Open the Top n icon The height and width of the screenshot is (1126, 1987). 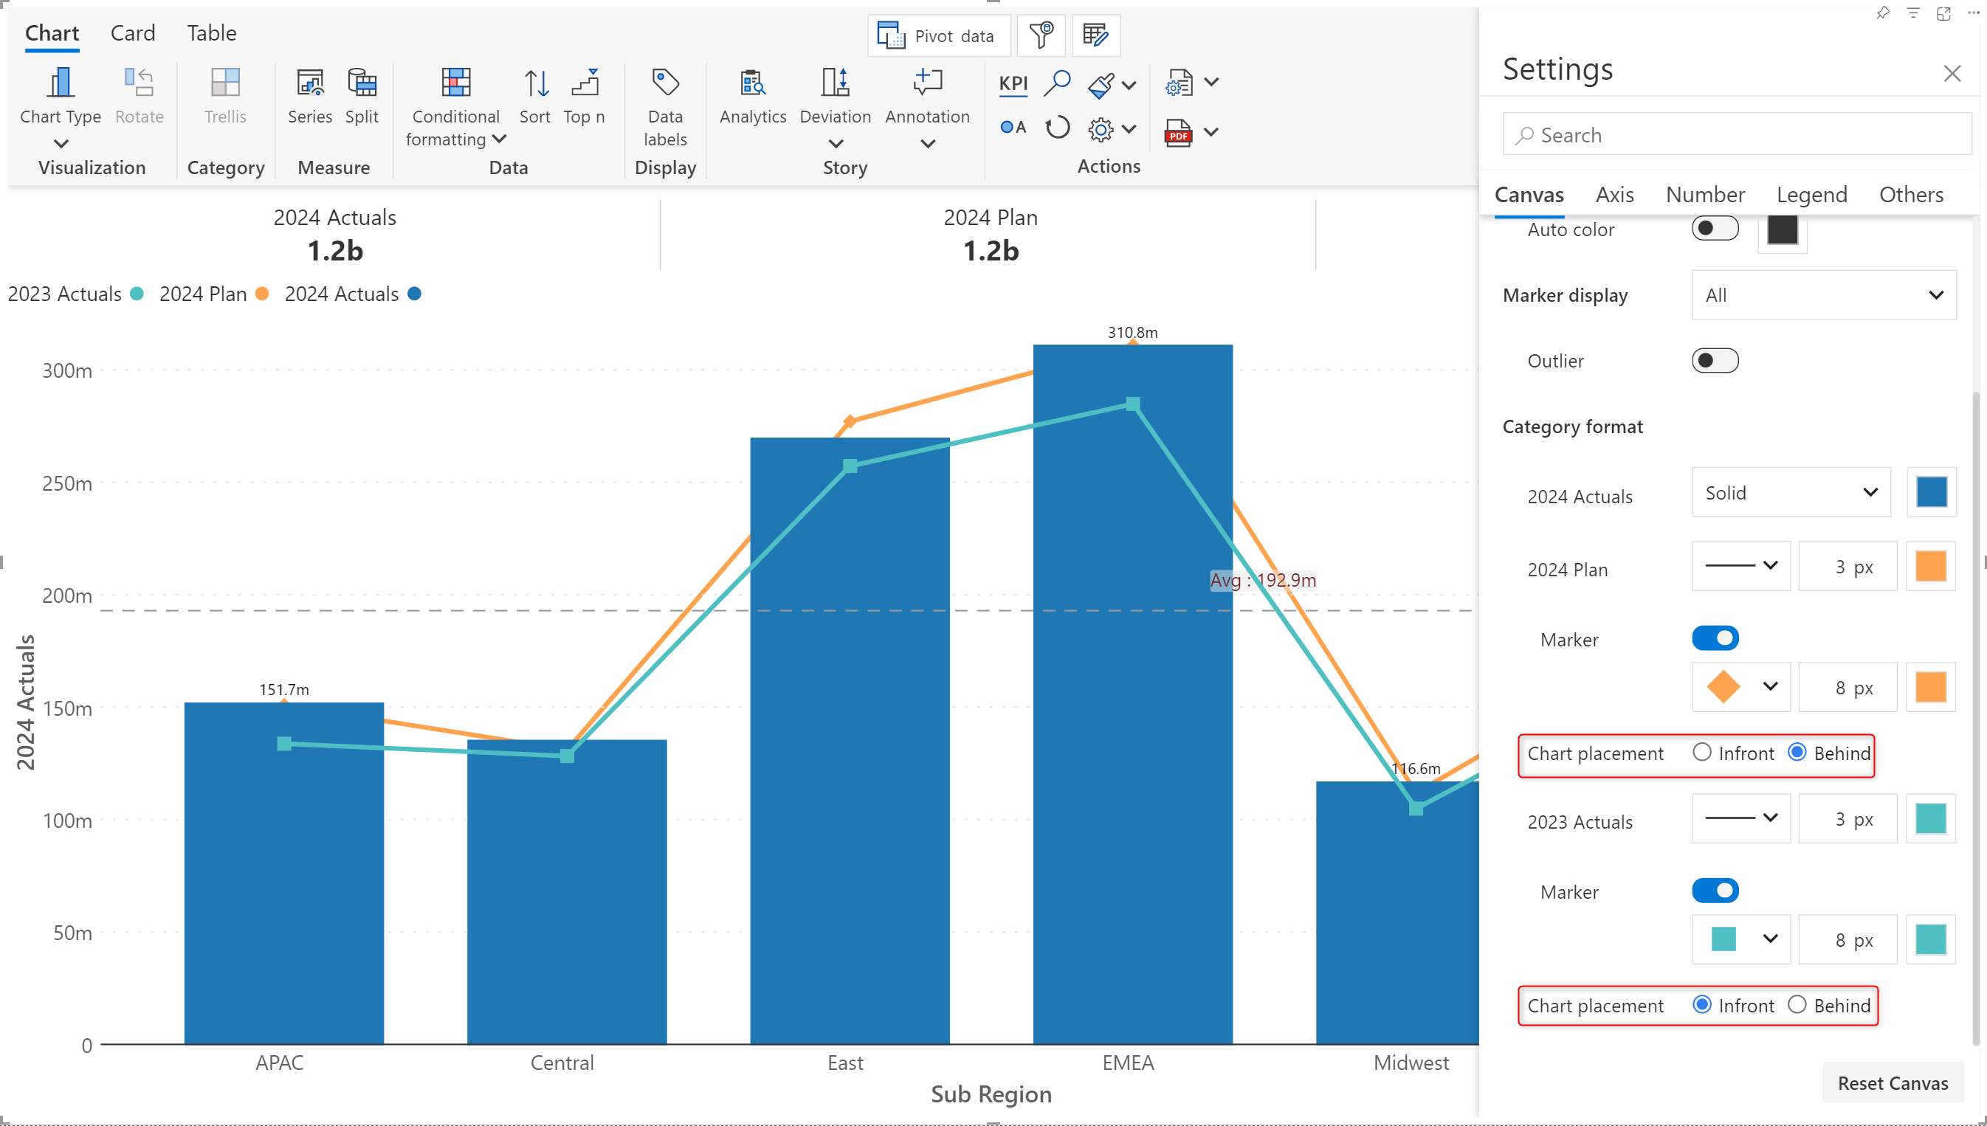pos(585,82)
